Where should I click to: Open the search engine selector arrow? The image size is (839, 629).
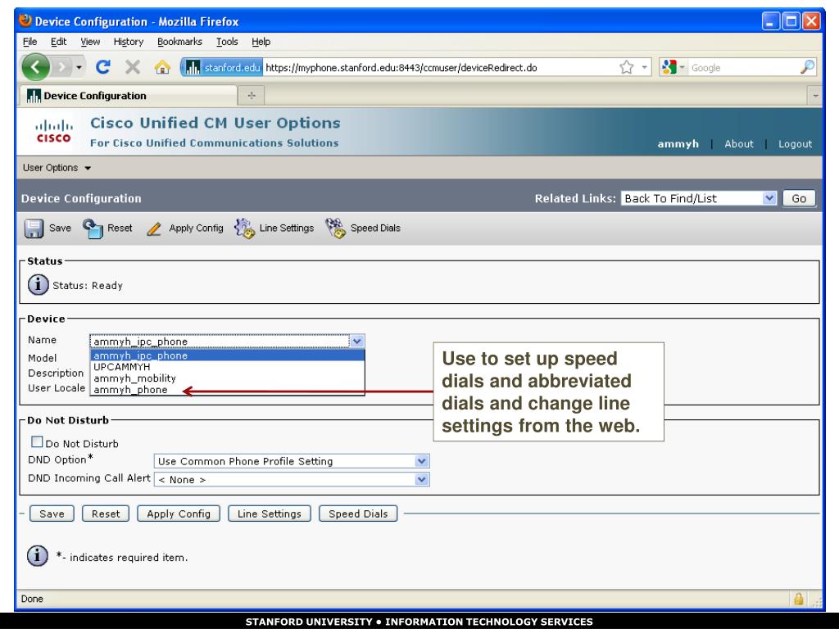tap(683, 67)
